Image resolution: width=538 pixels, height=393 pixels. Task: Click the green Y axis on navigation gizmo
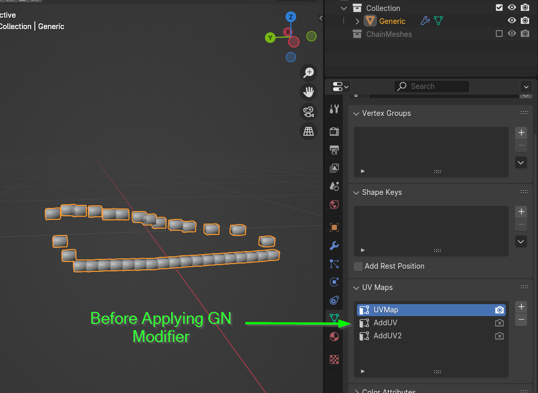[271, 38]
